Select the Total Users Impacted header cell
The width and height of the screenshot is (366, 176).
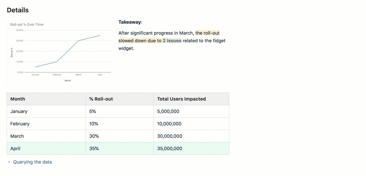click(x=182, y=99)
